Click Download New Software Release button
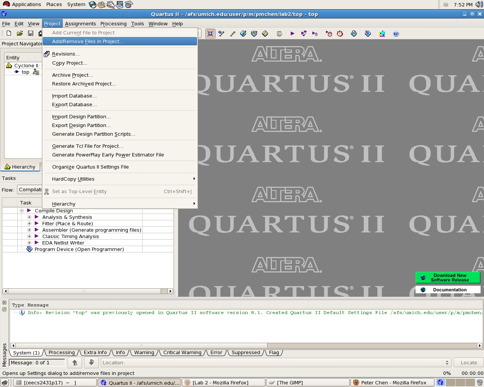484x387 pixels. [x=448, y=278]
